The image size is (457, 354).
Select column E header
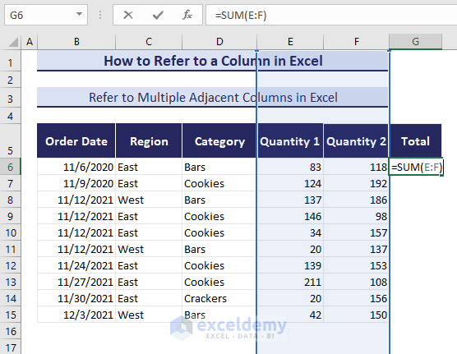[x=290, y=42]
